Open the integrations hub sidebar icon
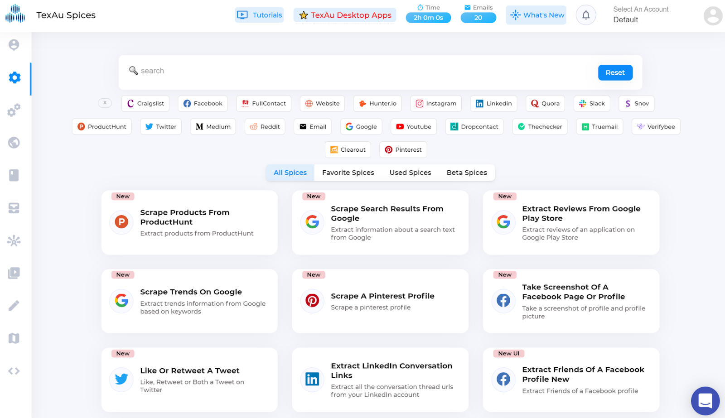This screenshot has width=725, height=418. [14, 240]
